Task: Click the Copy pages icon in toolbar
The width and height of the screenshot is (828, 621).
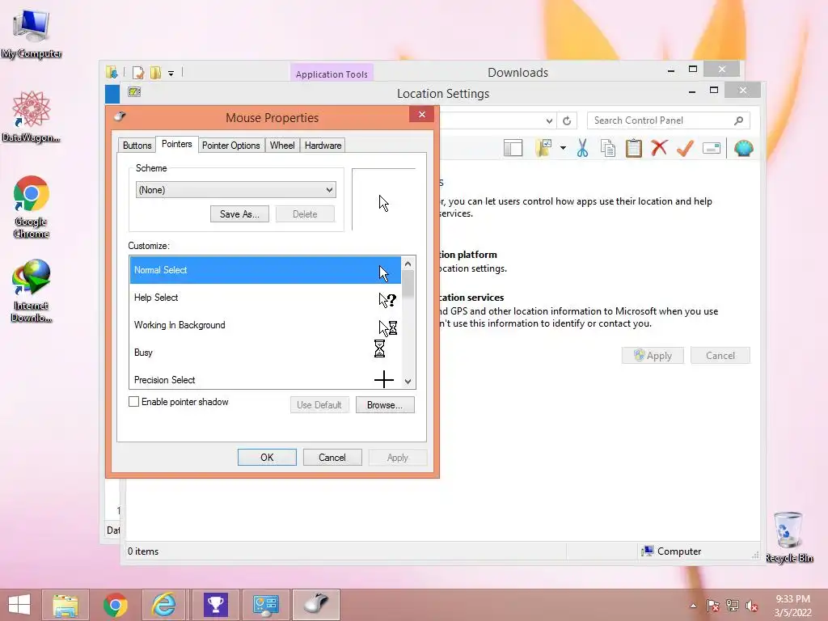Action: click(x=608, y=149)
